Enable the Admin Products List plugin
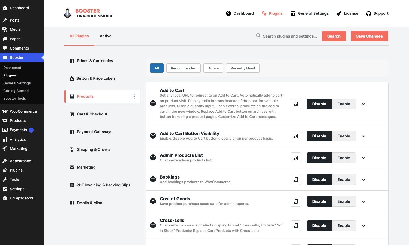Viewport: 409px width, 245px height. tap(344, 158)
